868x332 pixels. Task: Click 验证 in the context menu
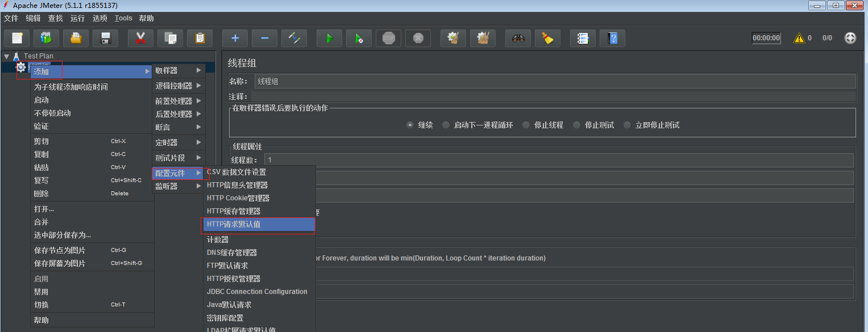point(92,126)
